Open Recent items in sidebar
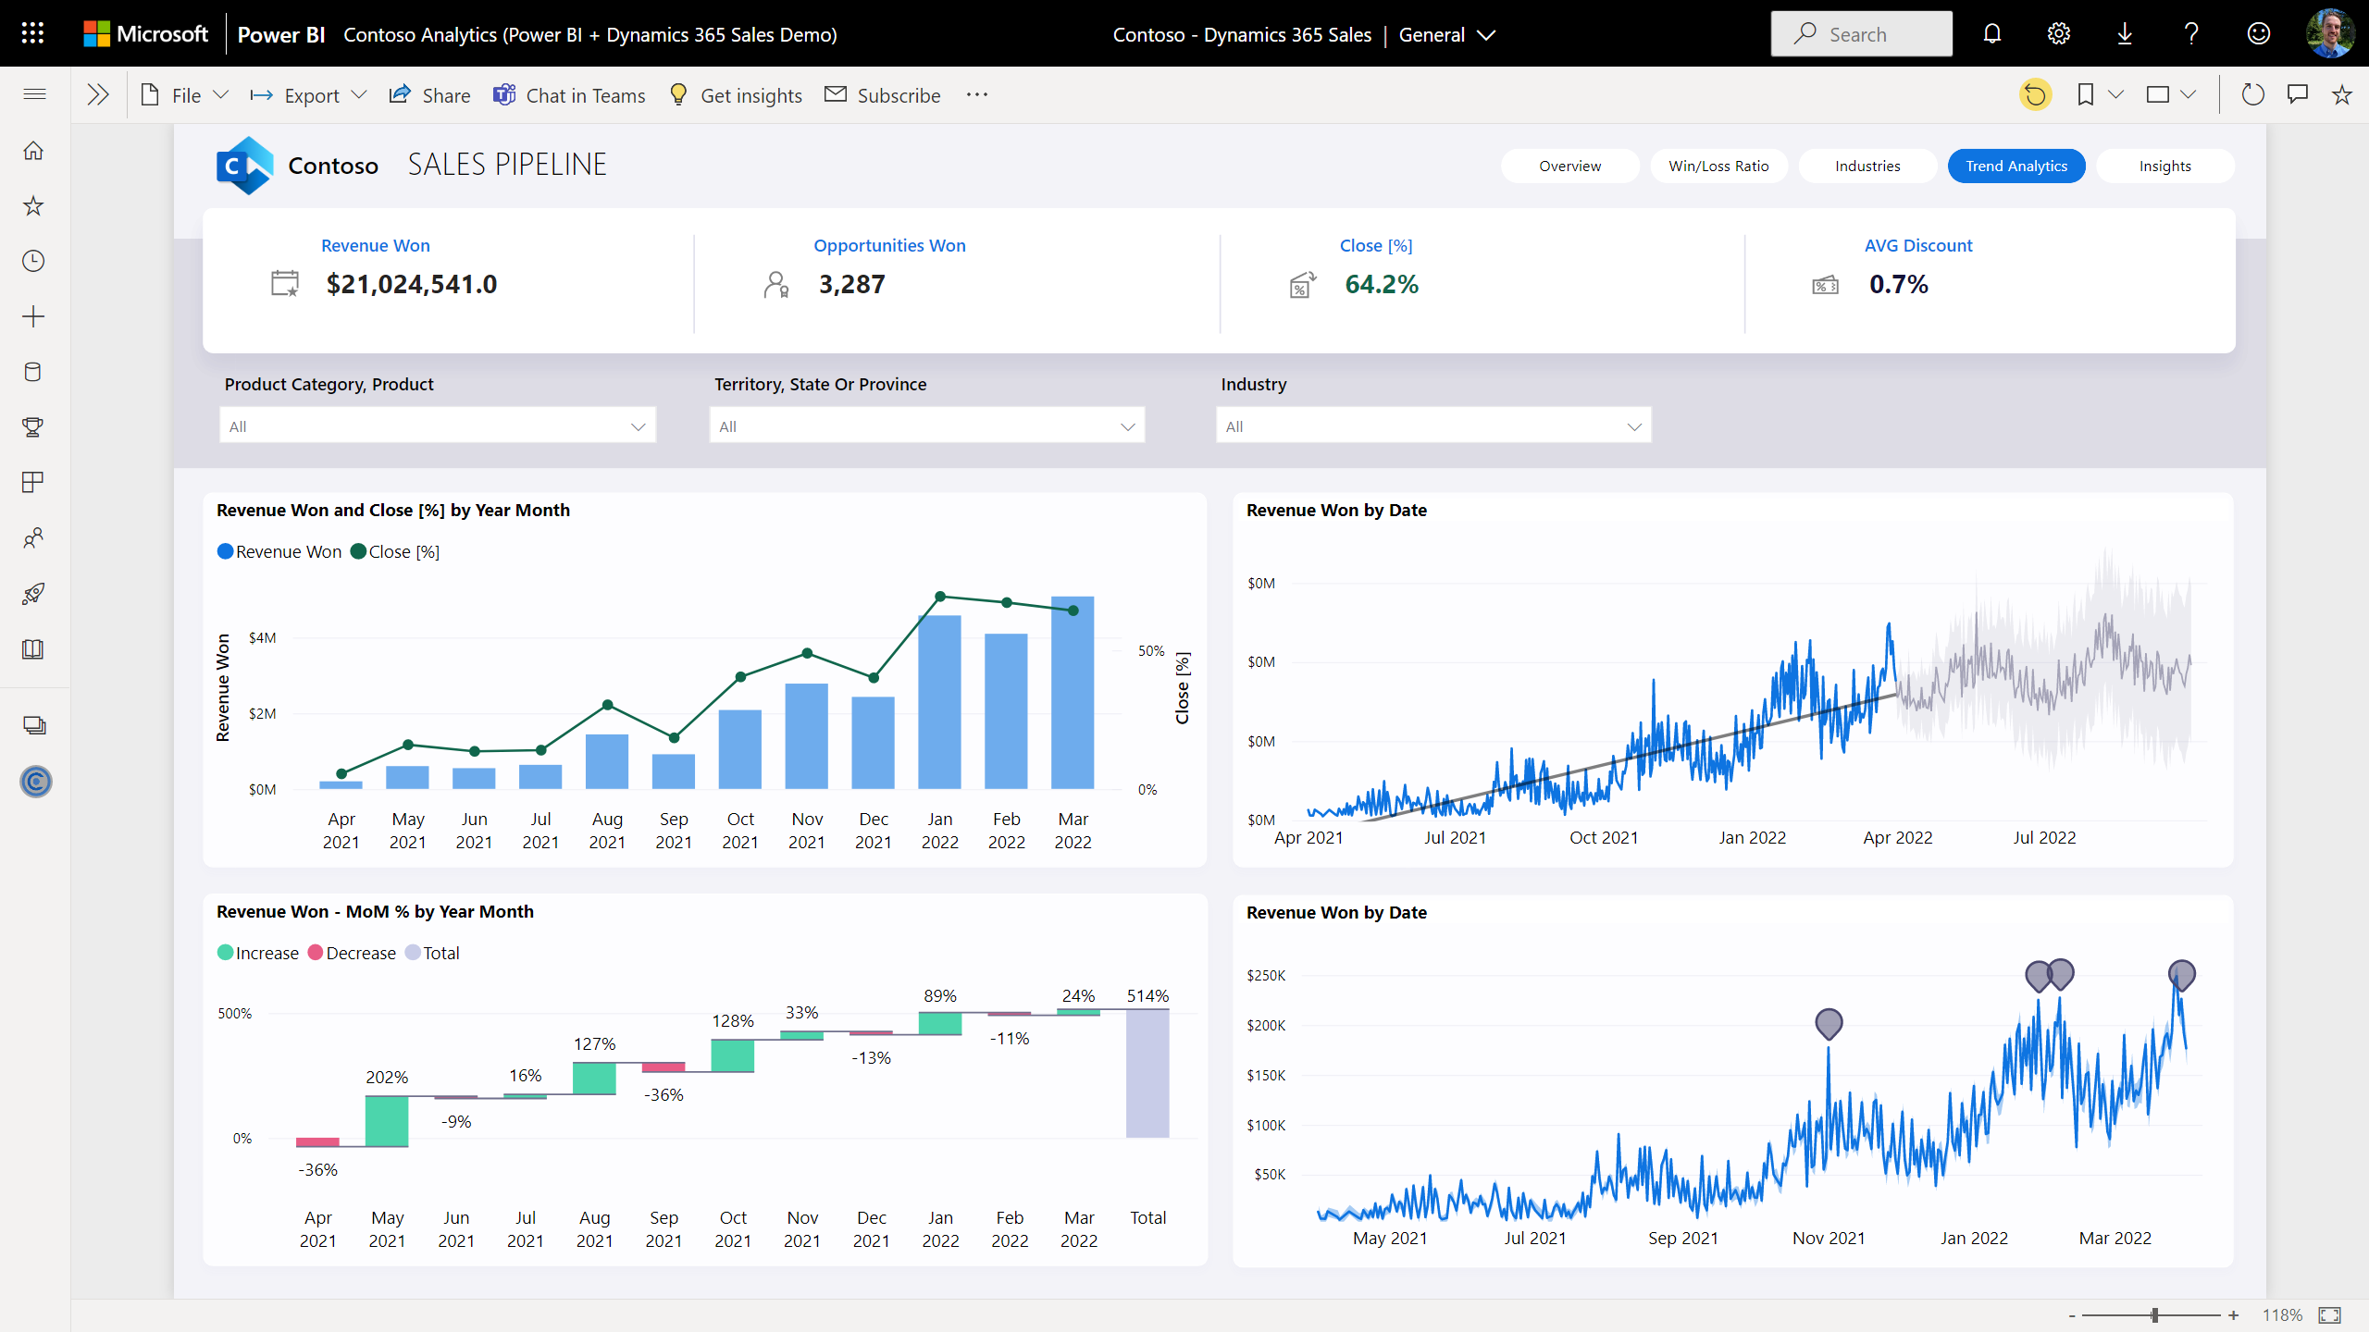This screenshot has width=2369, height=1332. [x=33, y=261]
